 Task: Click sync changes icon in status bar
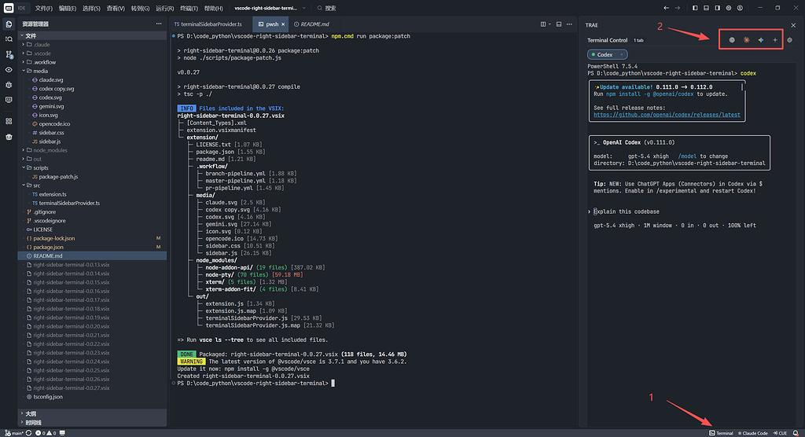click(x=29, y=433)
